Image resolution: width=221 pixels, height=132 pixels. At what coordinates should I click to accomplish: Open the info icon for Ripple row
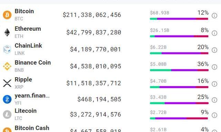point(214,84)
